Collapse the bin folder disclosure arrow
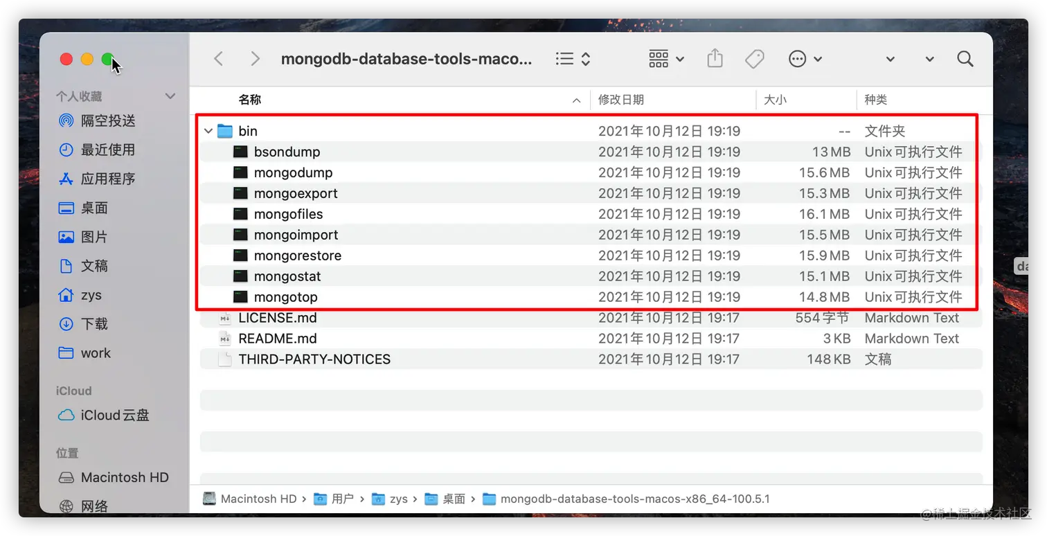 tap(208, 131)
